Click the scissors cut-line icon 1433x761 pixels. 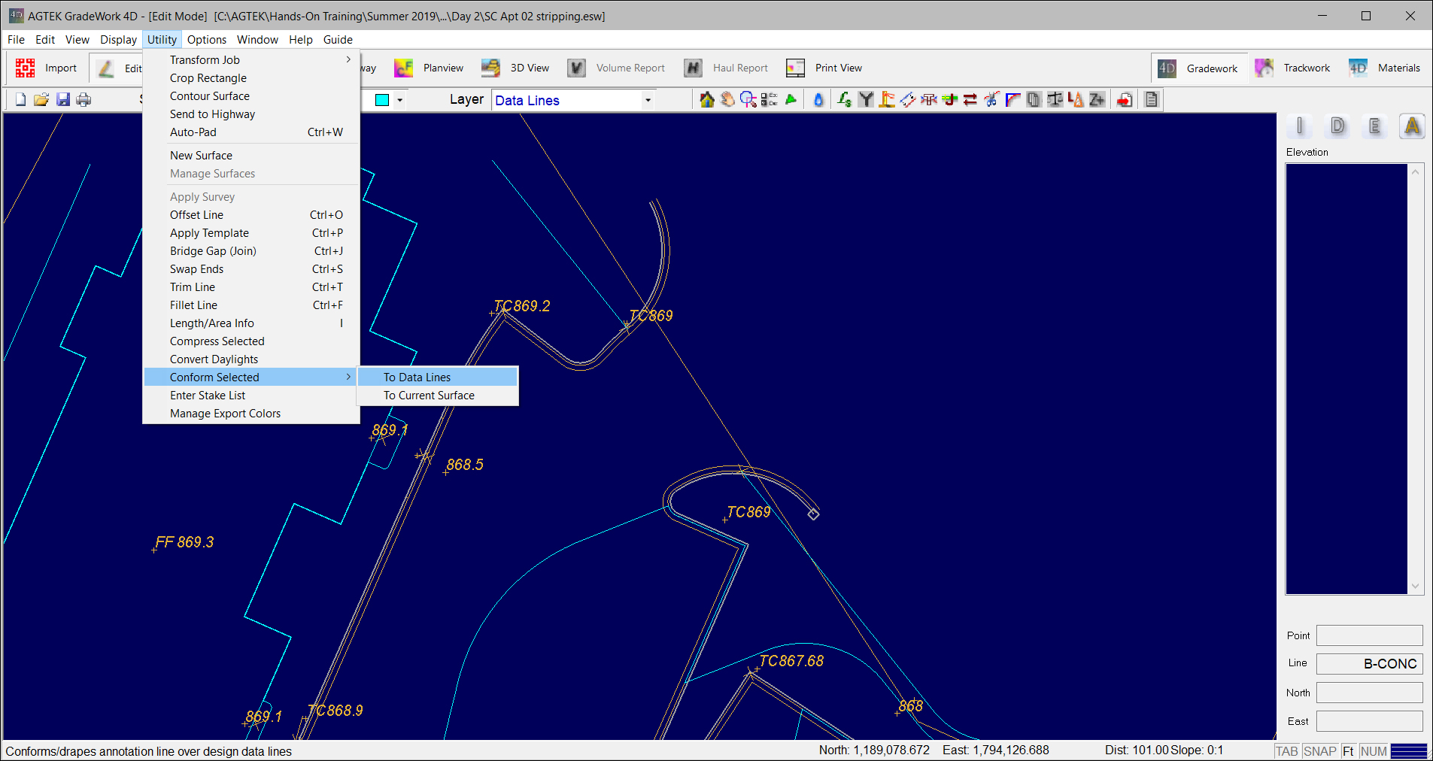pos(991,100)
